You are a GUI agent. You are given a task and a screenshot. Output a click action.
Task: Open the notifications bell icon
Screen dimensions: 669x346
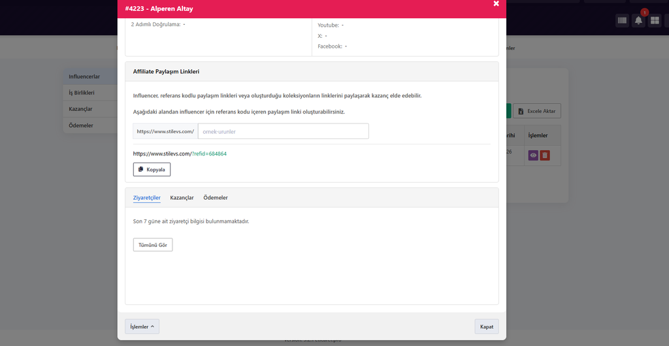coord(639,20)
